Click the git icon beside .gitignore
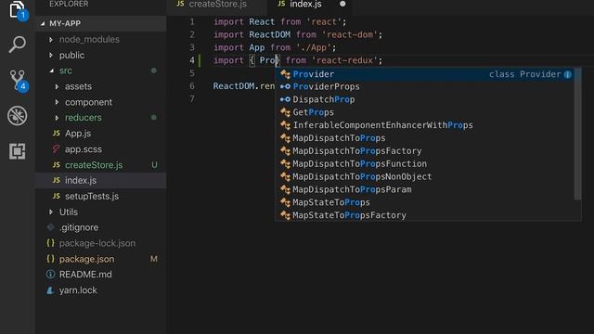 pyautogui.click(x=50, y=227)
